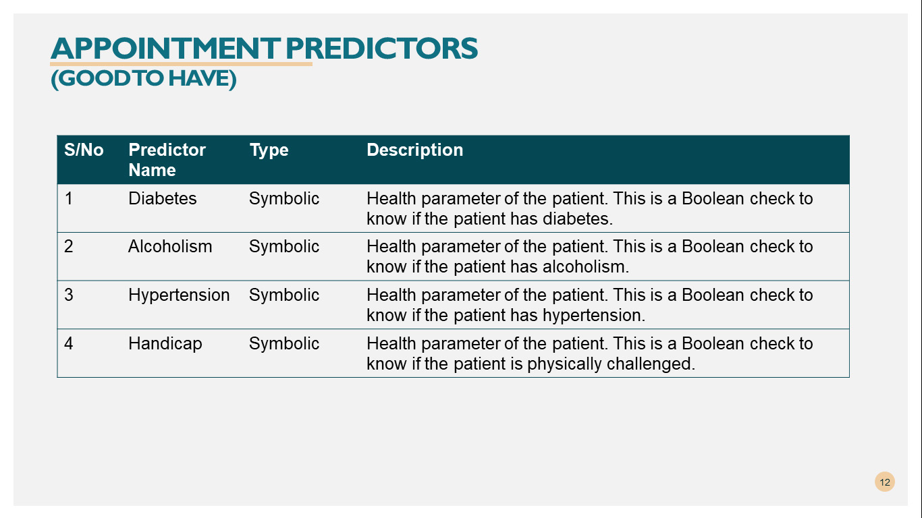This screenshot has width=922, height=518.
Task: Select the Handicap predictor cell
Action: 165,344
